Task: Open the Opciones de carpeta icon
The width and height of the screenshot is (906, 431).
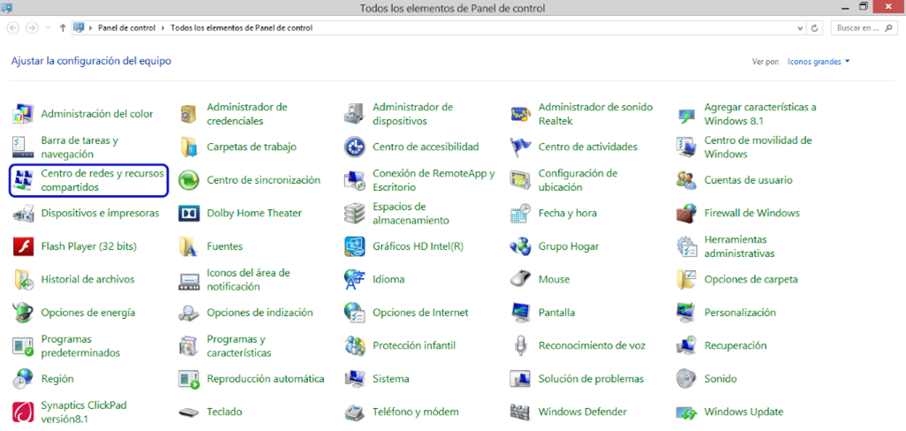Action: click(686, 280)
